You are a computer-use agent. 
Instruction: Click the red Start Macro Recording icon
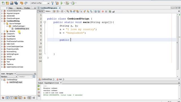coord(103,11)
